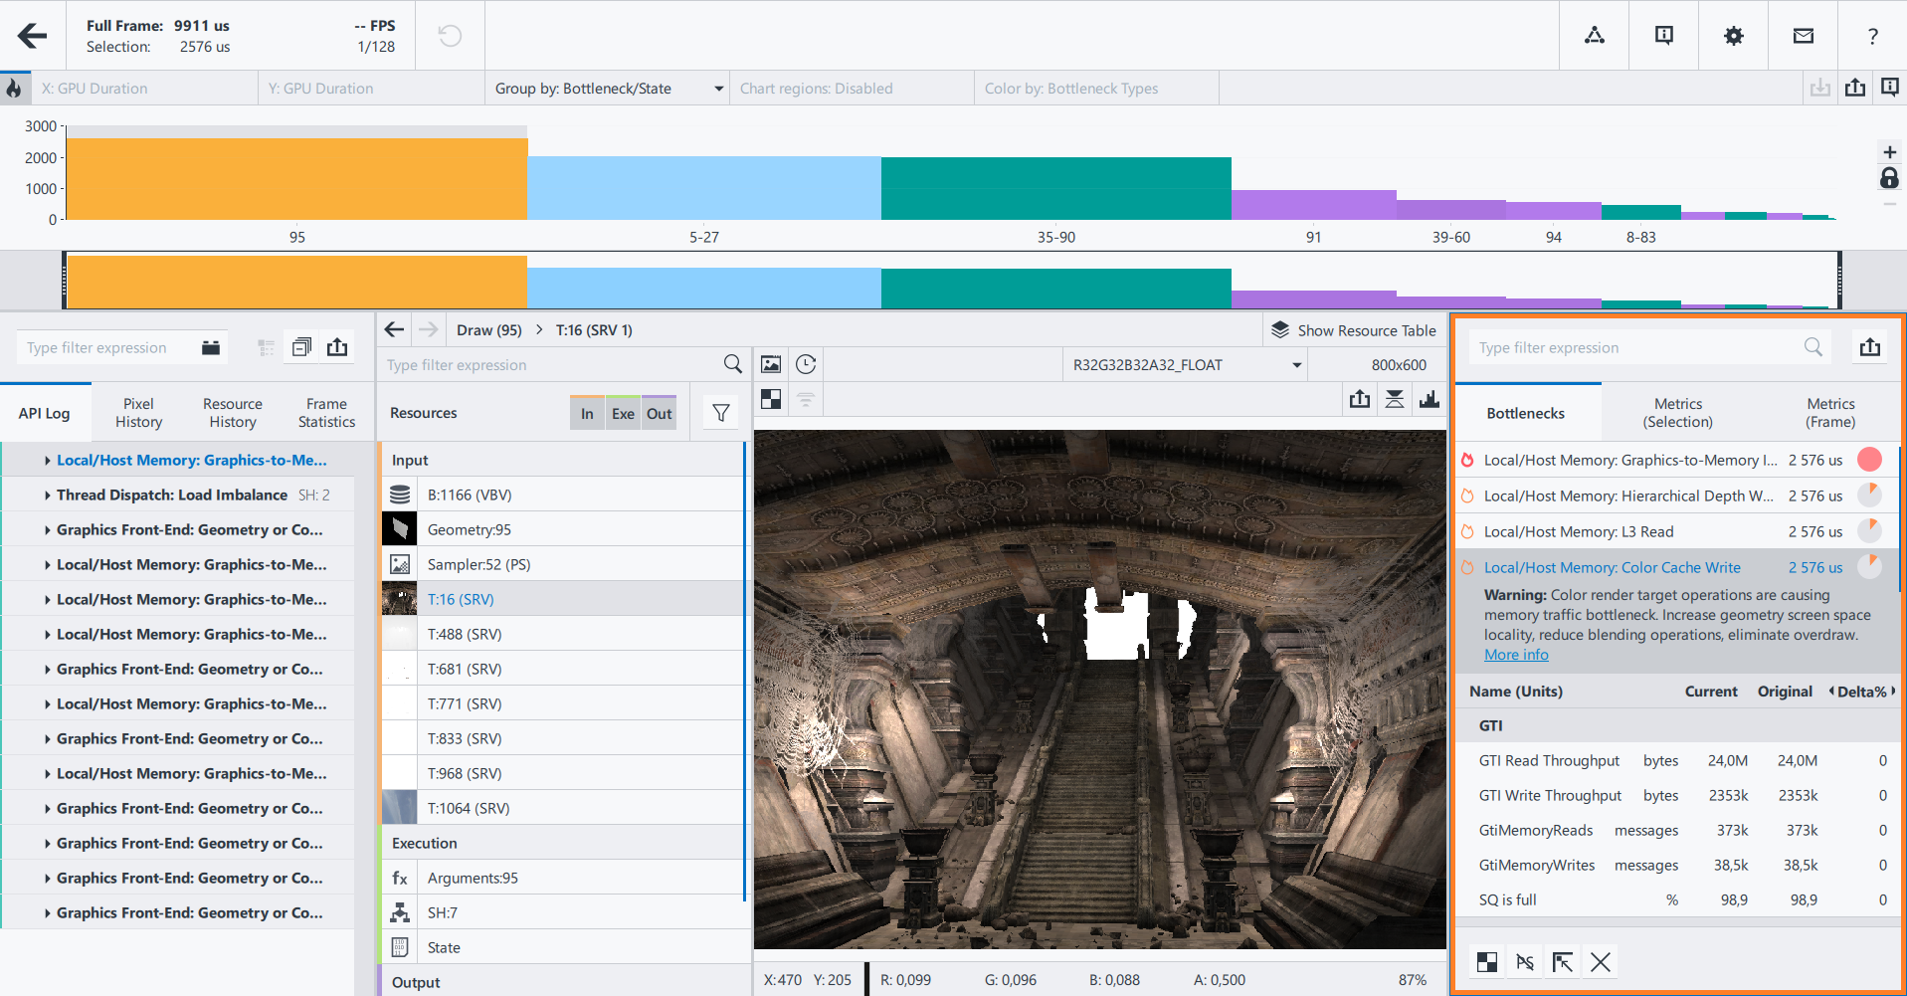This screenshot has height=996, width=1907.
Task: Toggle the 'In' resources filter
Action: (x=587, y=414)
